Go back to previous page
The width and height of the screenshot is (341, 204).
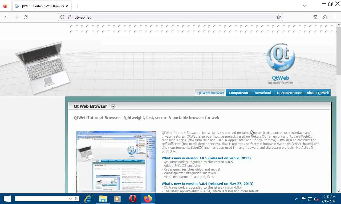coord(6,17)
